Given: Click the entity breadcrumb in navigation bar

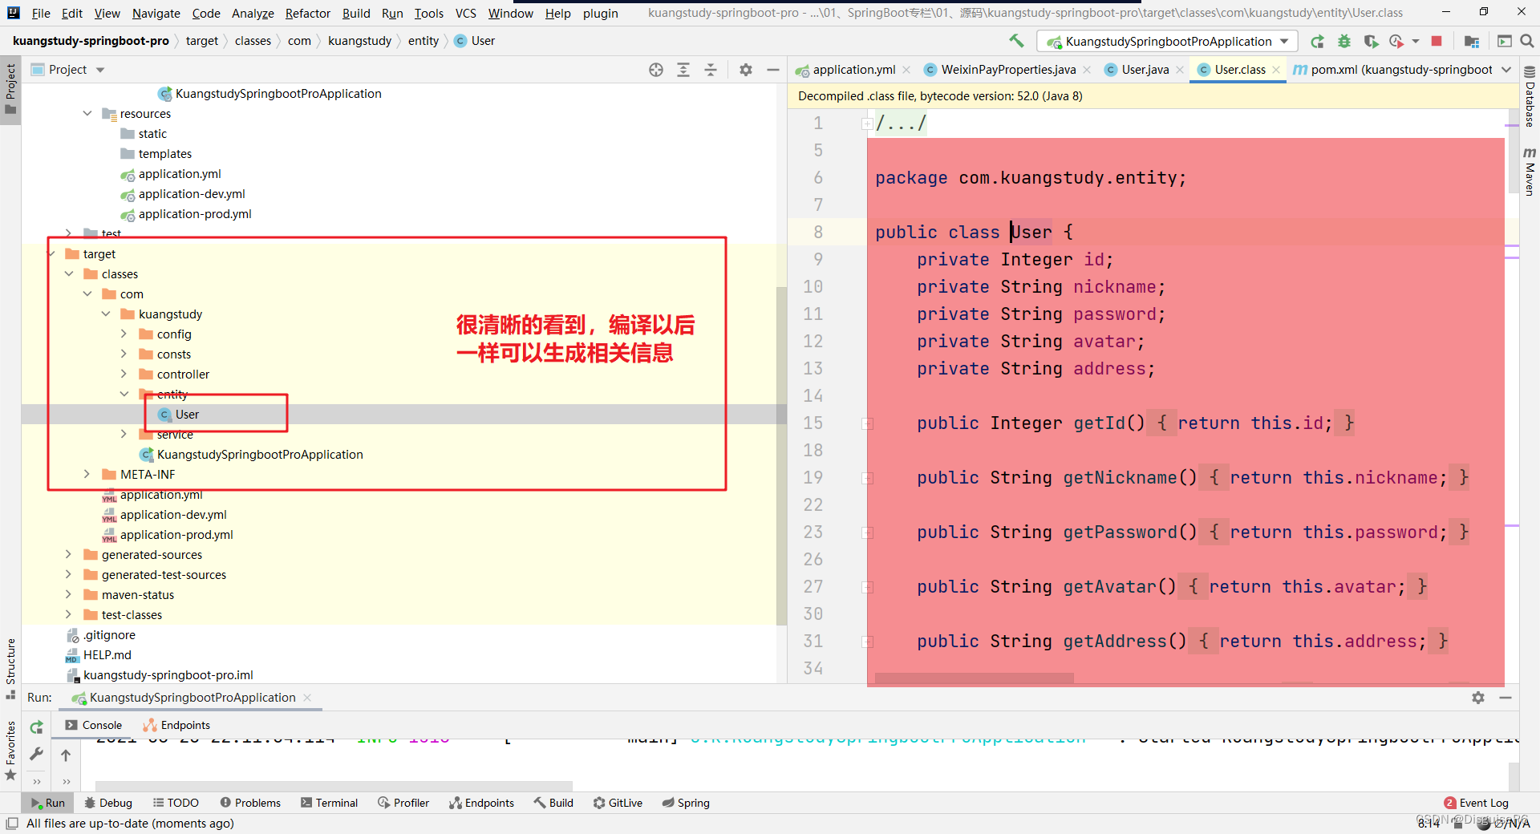Looking at the screenshot, I should click(423, 41).
